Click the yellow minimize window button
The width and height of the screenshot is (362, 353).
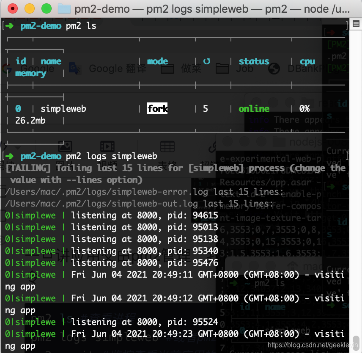pos(30,8)
